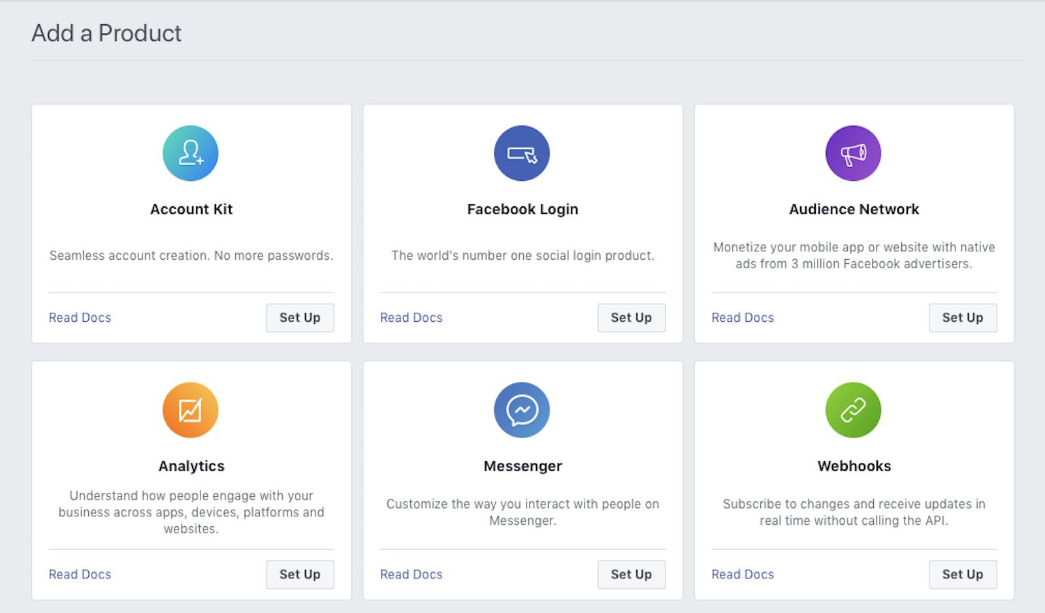Click the Webhooks card title
The height and width of the screenshot is (613, 1045).
(x=854, y=466)
